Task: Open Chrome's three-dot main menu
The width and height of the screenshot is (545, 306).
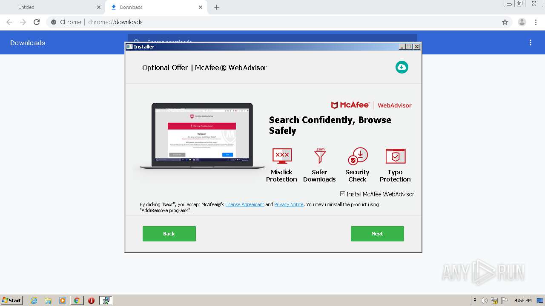Action: click(536, 22)
